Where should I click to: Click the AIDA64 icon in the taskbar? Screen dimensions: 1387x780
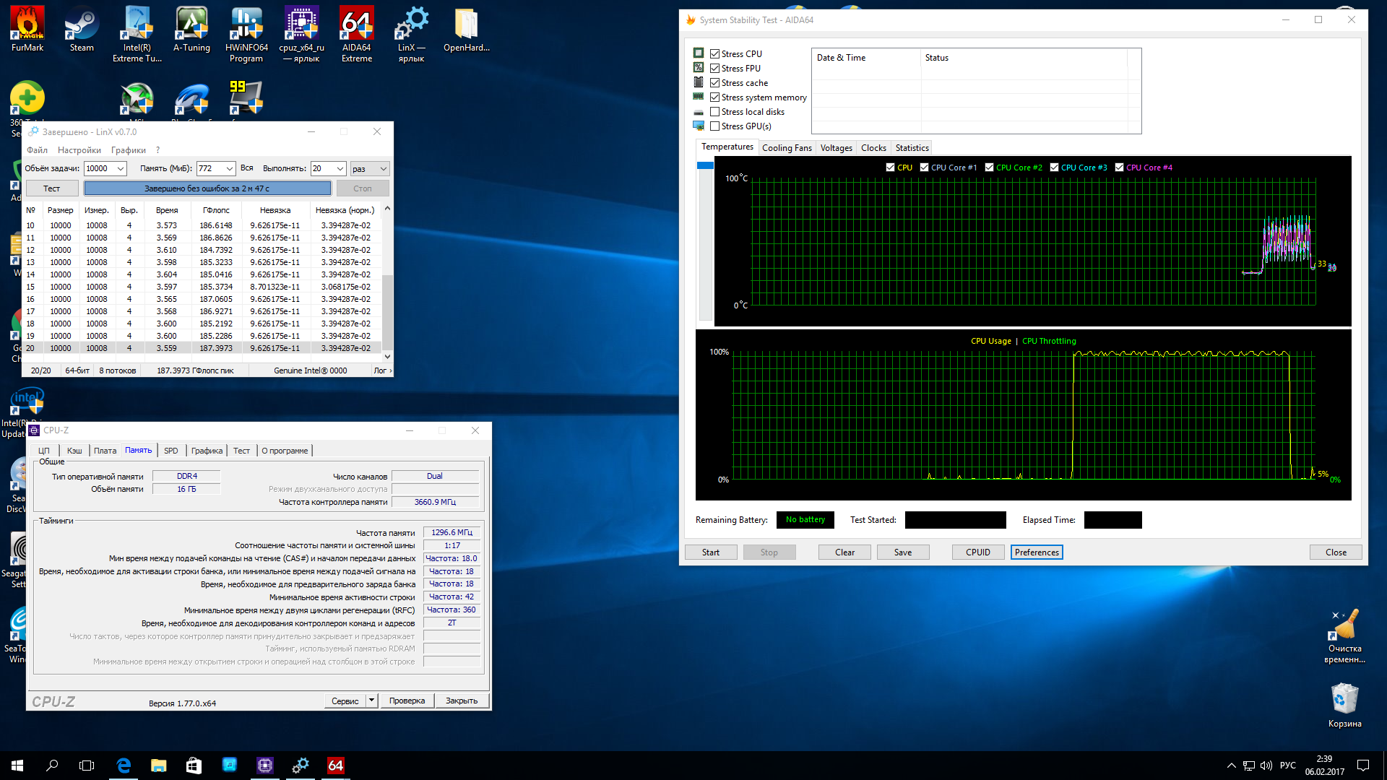(x=336, y=765)
